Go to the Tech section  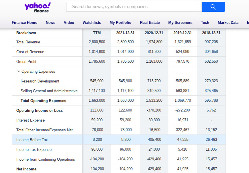(205, 22)
